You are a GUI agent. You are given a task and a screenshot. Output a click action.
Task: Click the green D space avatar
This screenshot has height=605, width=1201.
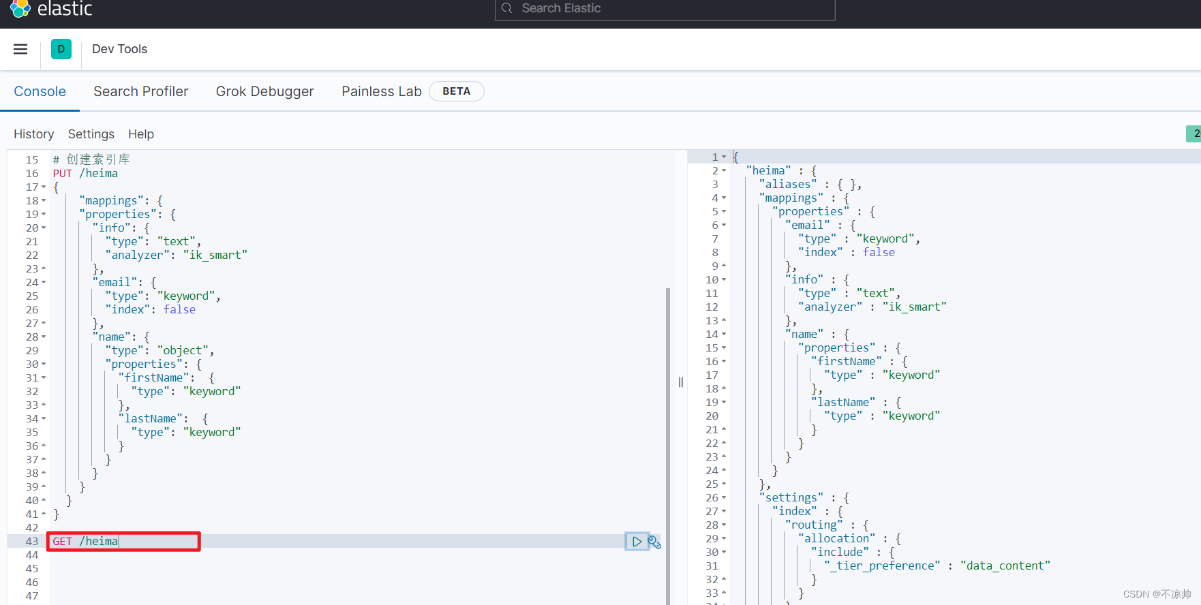coord(61,49)
